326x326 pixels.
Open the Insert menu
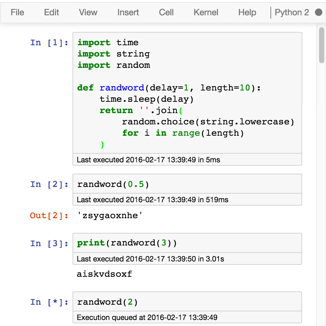pyautogui.click(x=128, y=12)
